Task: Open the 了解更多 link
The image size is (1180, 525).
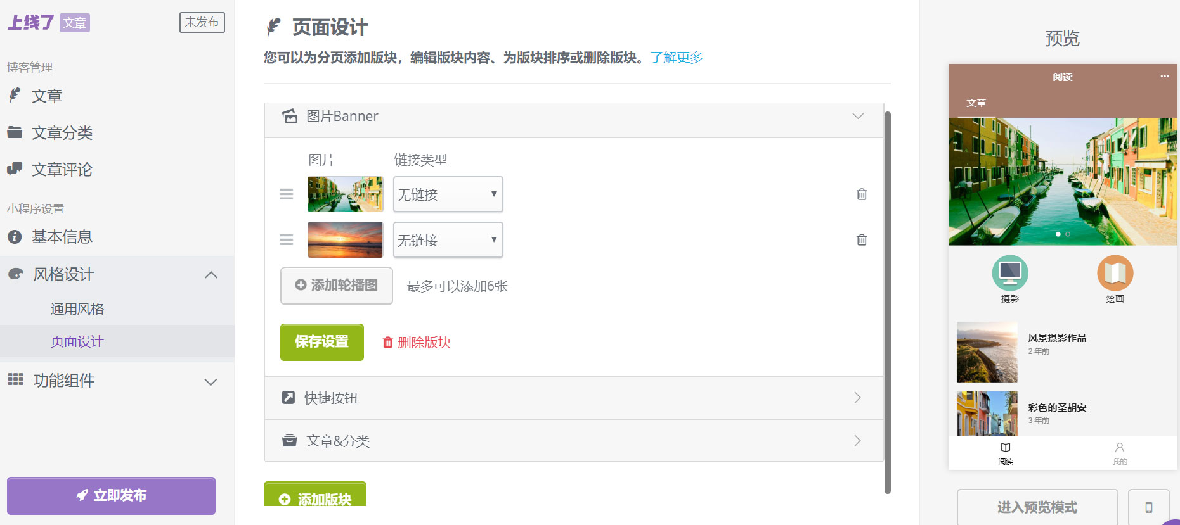Action: coord(677,58)
